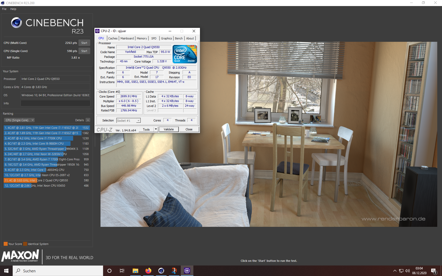Switch to the Bench tab
442x276 pixels.
(179, 38)
